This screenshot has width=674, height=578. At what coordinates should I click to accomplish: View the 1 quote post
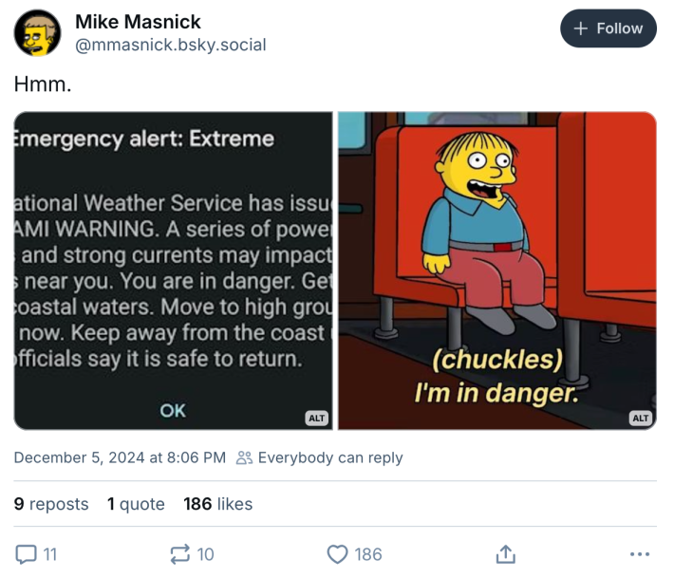point(136,504)
